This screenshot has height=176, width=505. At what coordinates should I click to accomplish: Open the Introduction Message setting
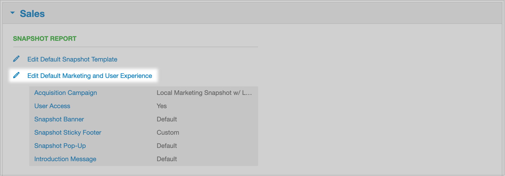(65, 159)
